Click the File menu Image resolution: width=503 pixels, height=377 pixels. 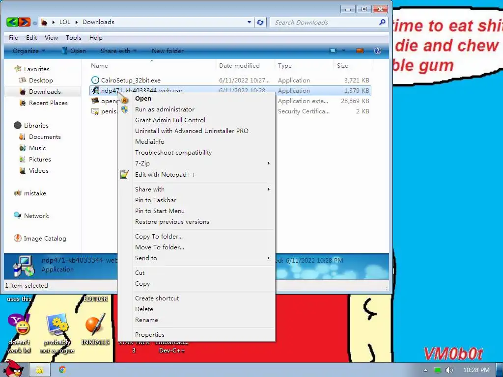[x=13, y=37]
